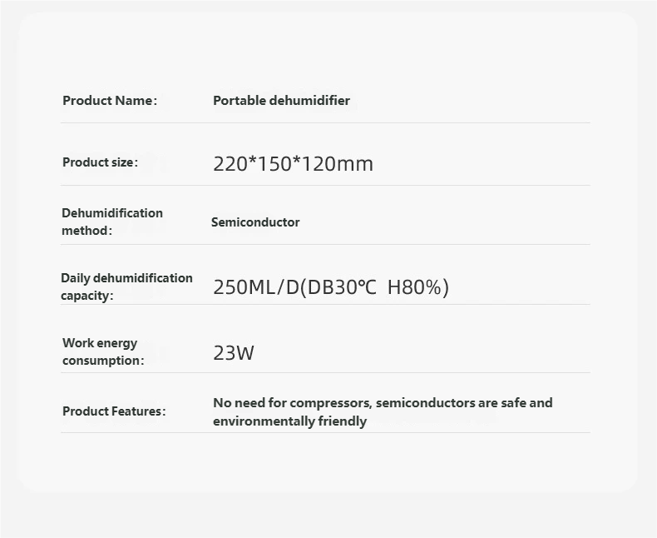Click the "environmentally friendly" phrase

[x=289, y=421]
